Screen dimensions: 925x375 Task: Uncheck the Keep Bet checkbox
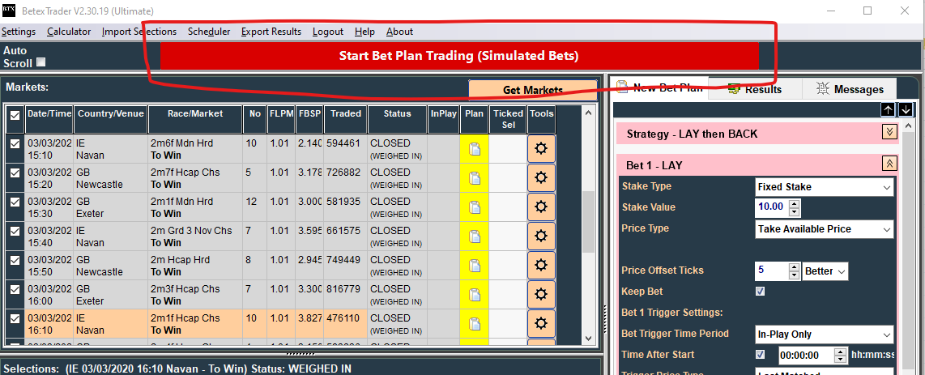coord(760,292)
